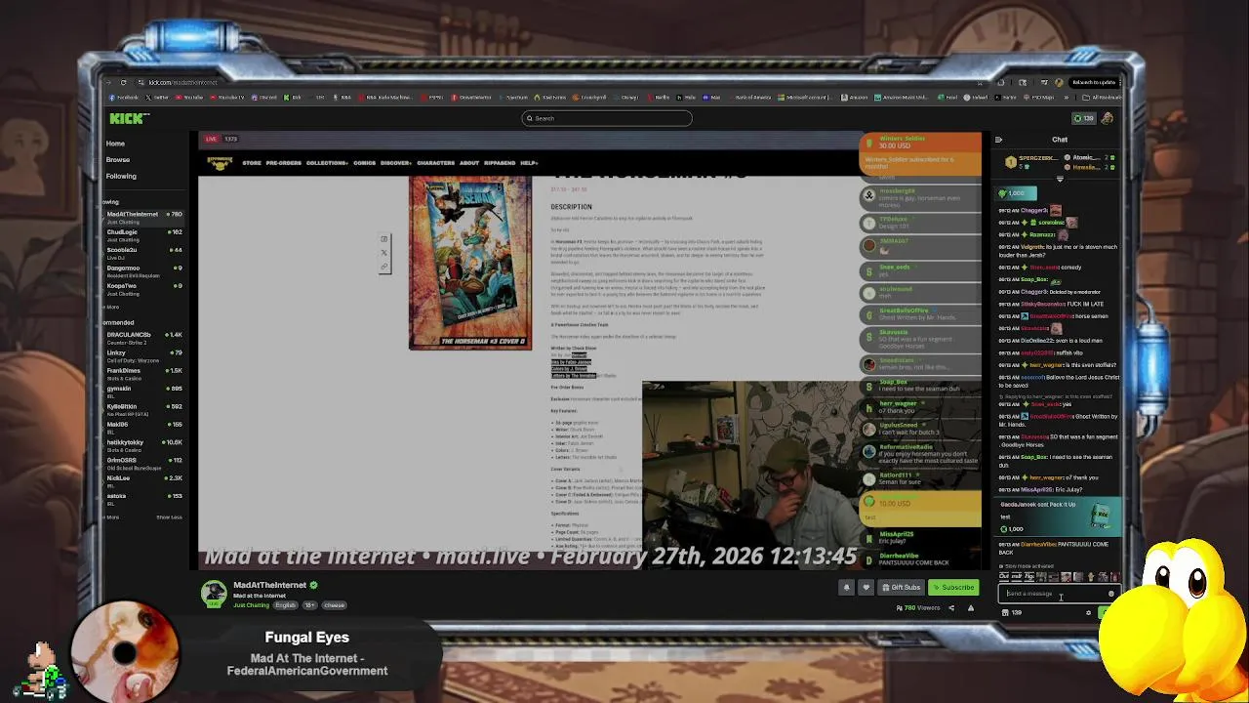Open the COLLECTIONS dropdown on the comic site

[327, 163]
